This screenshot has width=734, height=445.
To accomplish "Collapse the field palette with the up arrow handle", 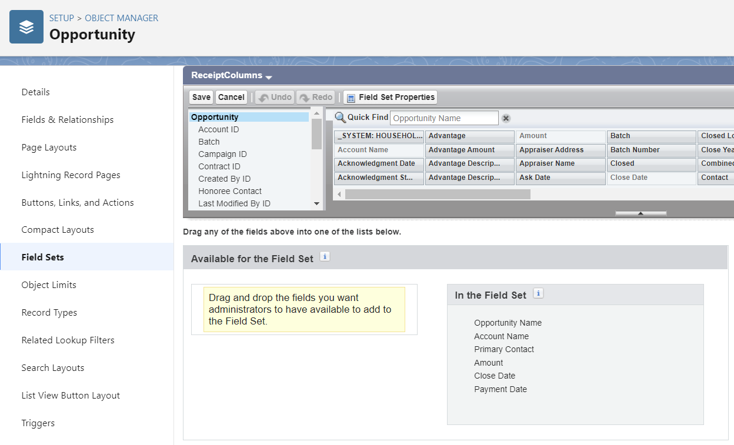I will [x=640, y=213].
